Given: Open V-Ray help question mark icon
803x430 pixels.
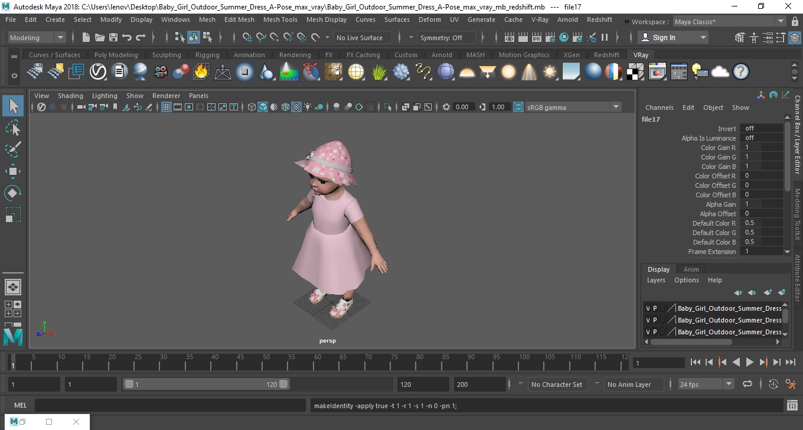Looking at the screenshot, I should pyautogui.click(x=740, y=72).
